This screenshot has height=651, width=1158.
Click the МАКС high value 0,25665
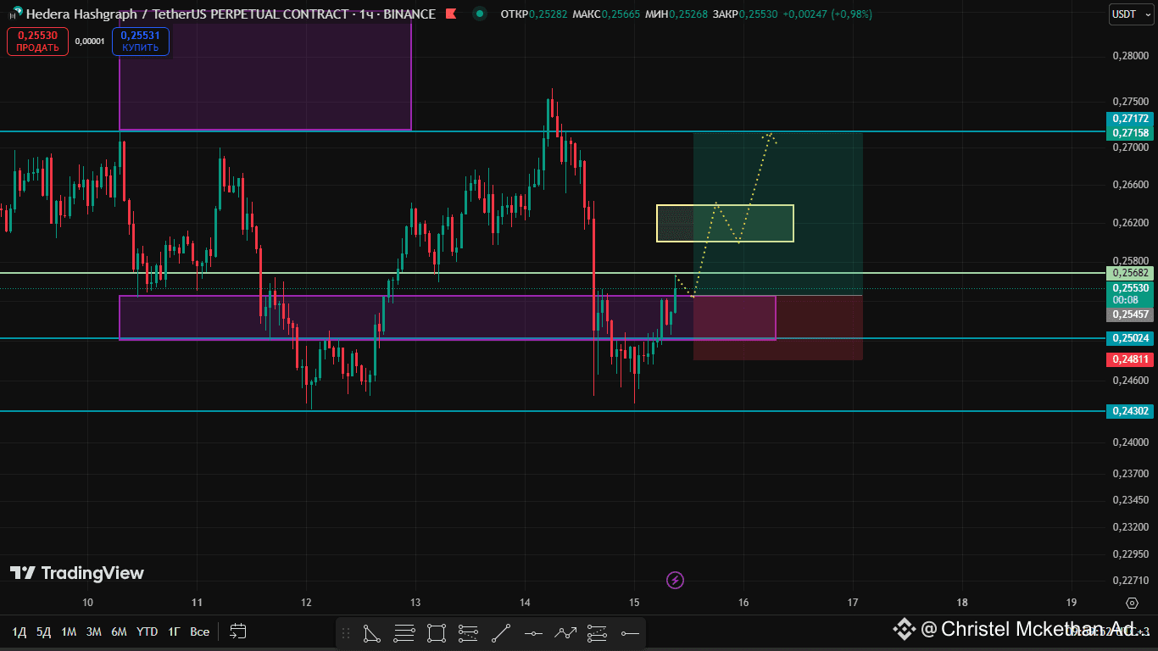[x=621, y=14]
